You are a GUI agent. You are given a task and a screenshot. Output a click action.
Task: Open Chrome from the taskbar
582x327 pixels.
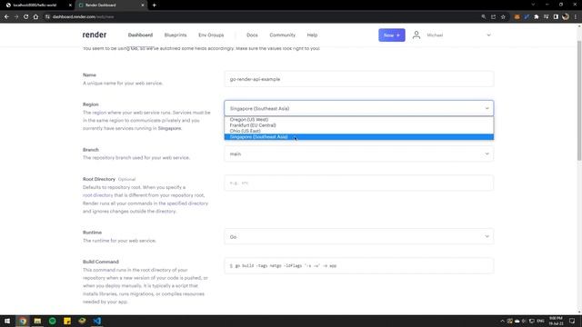[23, 321]
